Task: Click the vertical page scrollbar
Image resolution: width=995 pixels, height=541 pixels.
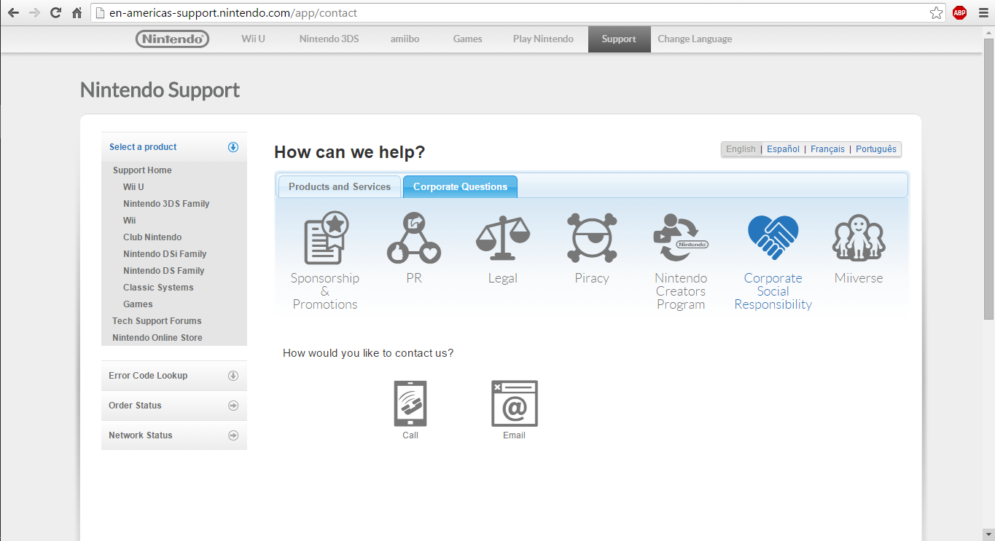Action: pyautogui.click(x=988, y=178)
